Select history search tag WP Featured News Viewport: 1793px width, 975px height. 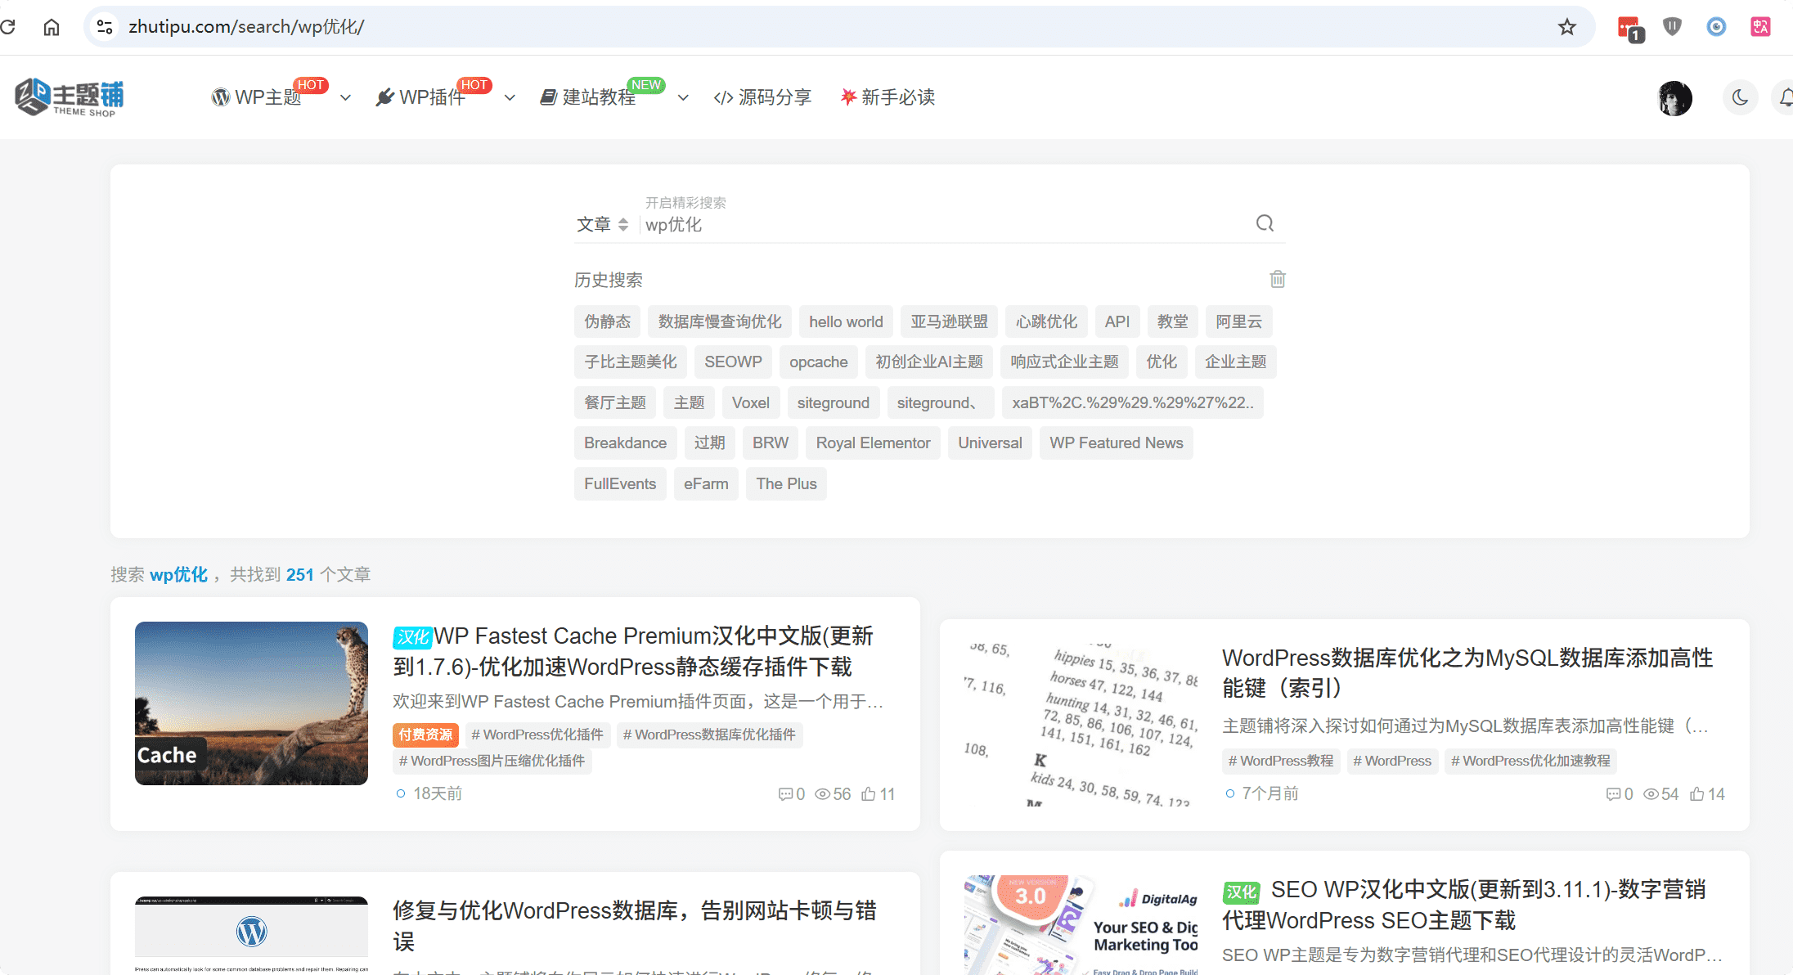point(1116,443)
